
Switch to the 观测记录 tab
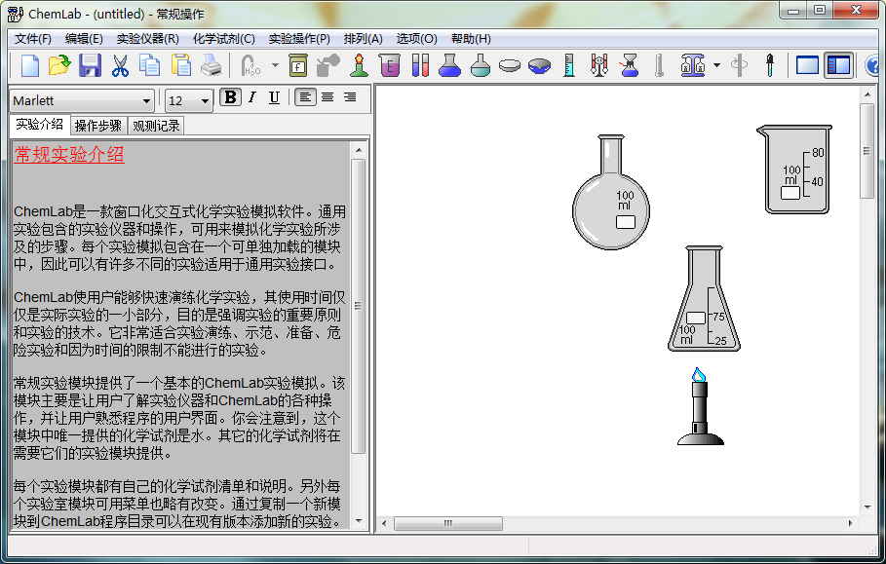pyautogui.click(x=156, y=126)
